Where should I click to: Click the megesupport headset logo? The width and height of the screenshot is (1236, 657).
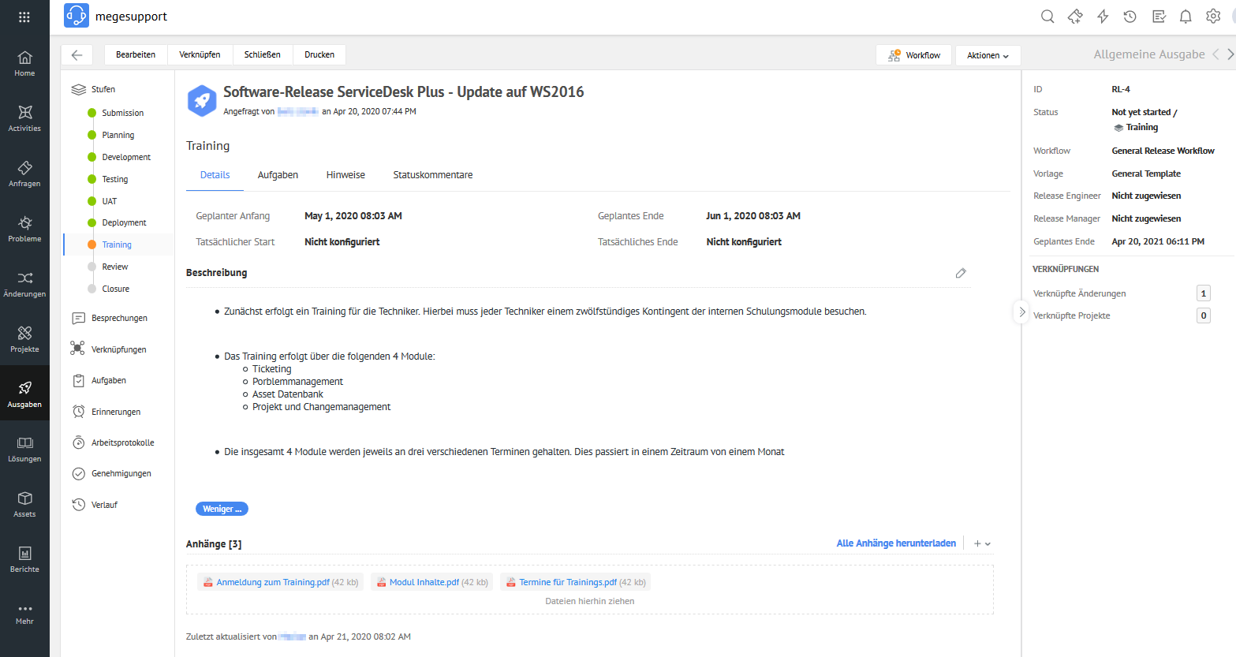77,16
